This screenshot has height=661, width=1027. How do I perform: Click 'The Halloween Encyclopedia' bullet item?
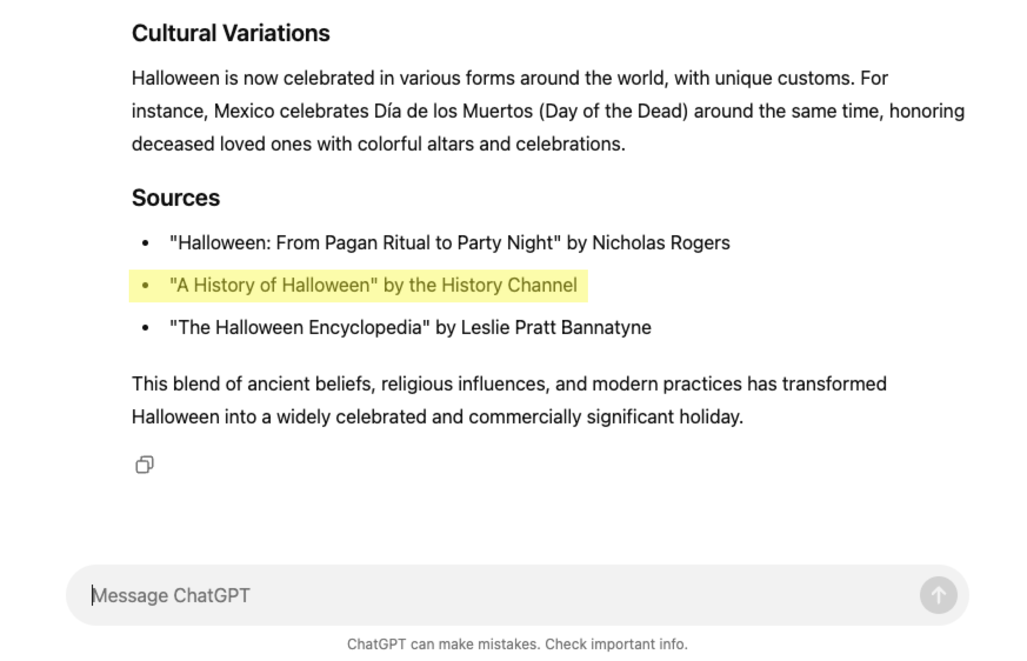point(411,327)
